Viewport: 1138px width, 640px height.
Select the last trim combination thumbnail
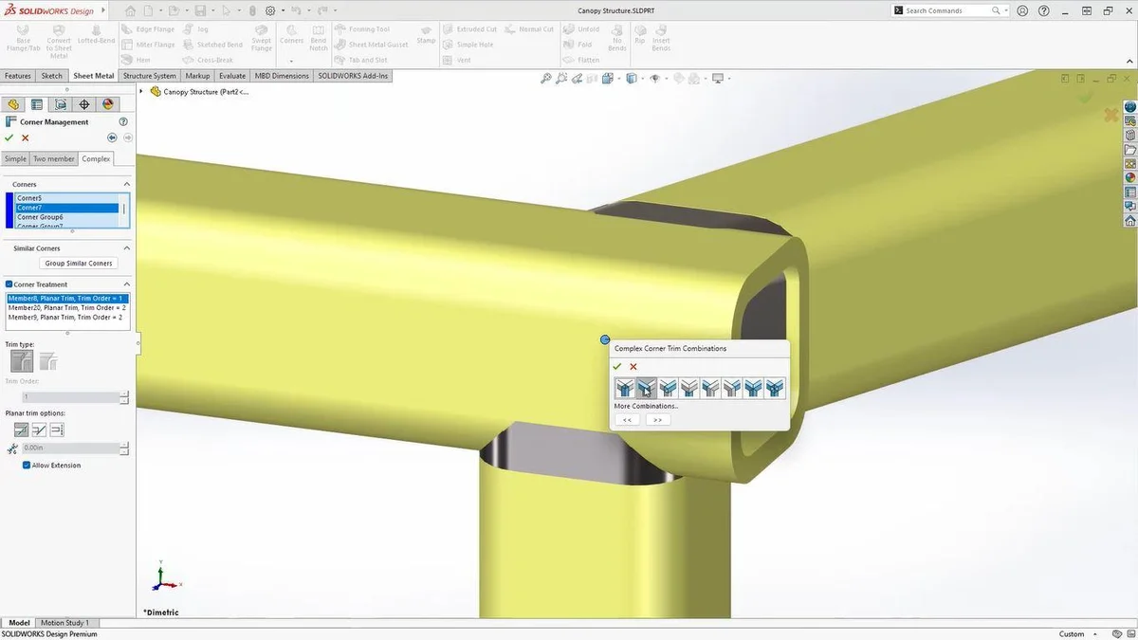(775, 387)
